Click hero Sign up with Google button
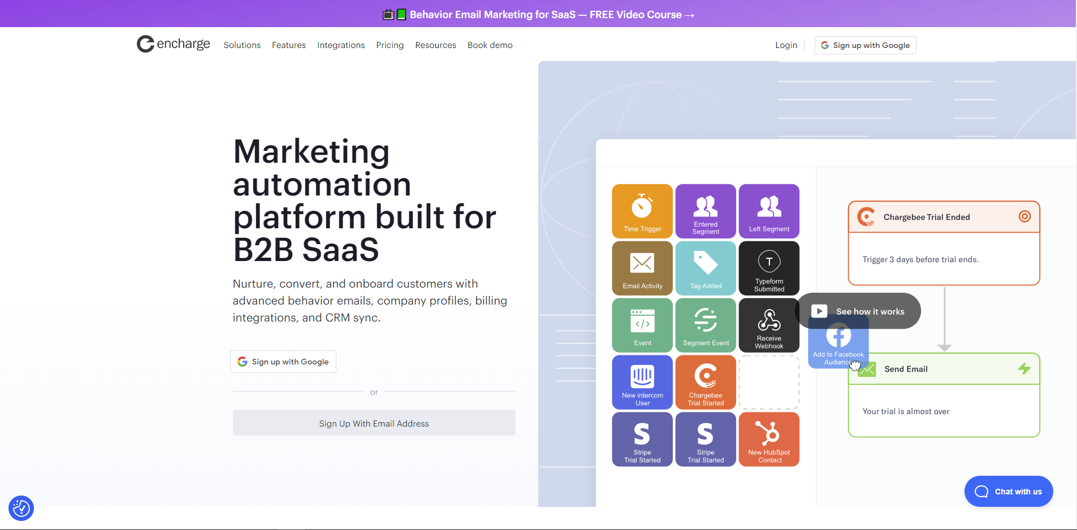Screen dimensions: 1077x530 tap(283, 362)
